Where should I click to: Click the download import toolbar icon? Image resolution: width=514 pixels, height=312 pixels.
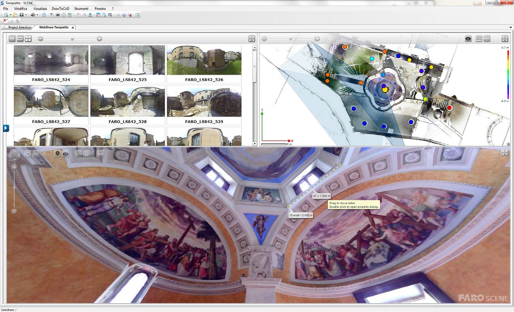pos(90,15)
